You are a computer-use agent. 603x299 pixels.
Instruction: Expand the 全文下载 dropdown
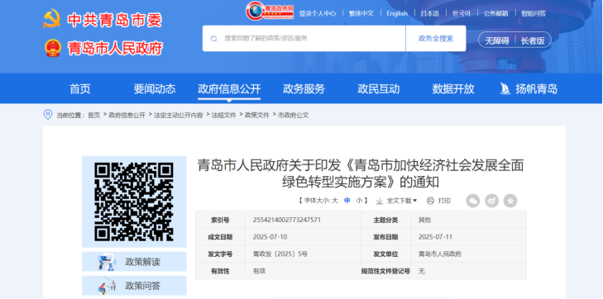point(401,201)
